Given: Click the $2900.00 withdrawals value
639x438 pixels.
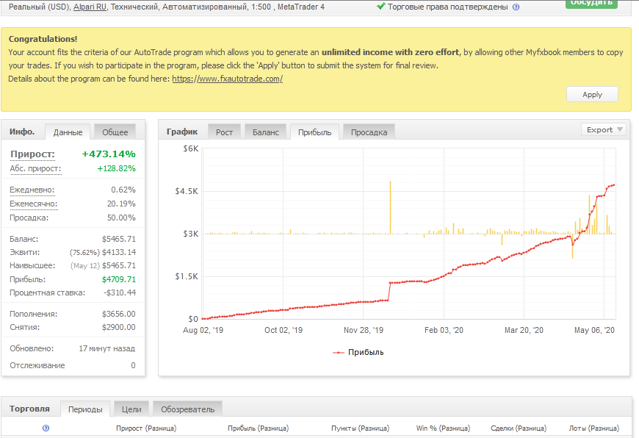Looking at the screenshot, I should pos(118,327).
